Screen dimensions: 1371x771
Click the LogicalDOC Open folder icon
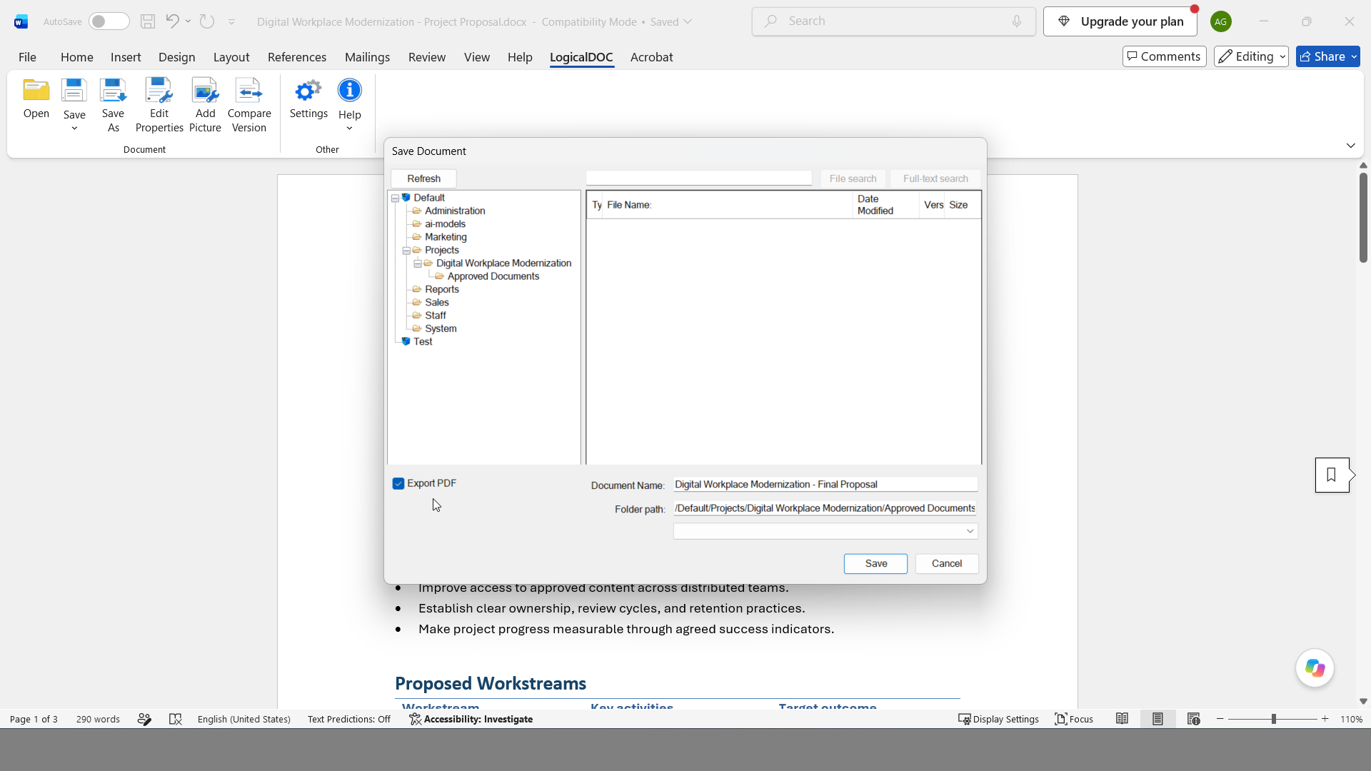coord(36,91)
